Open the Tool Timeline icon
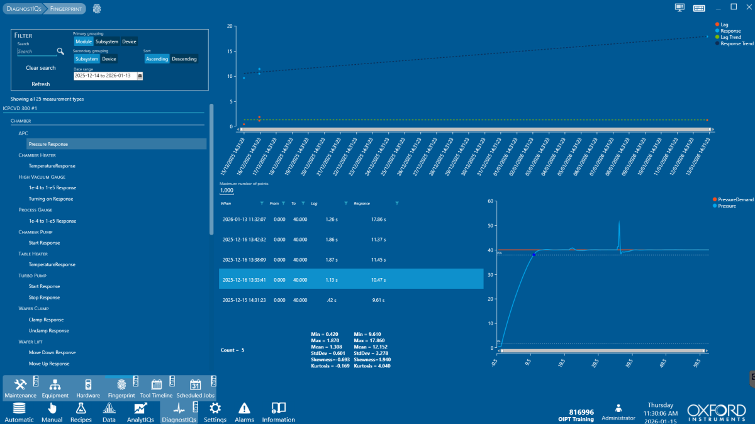755x424 pixels. [x=157, y=384]
